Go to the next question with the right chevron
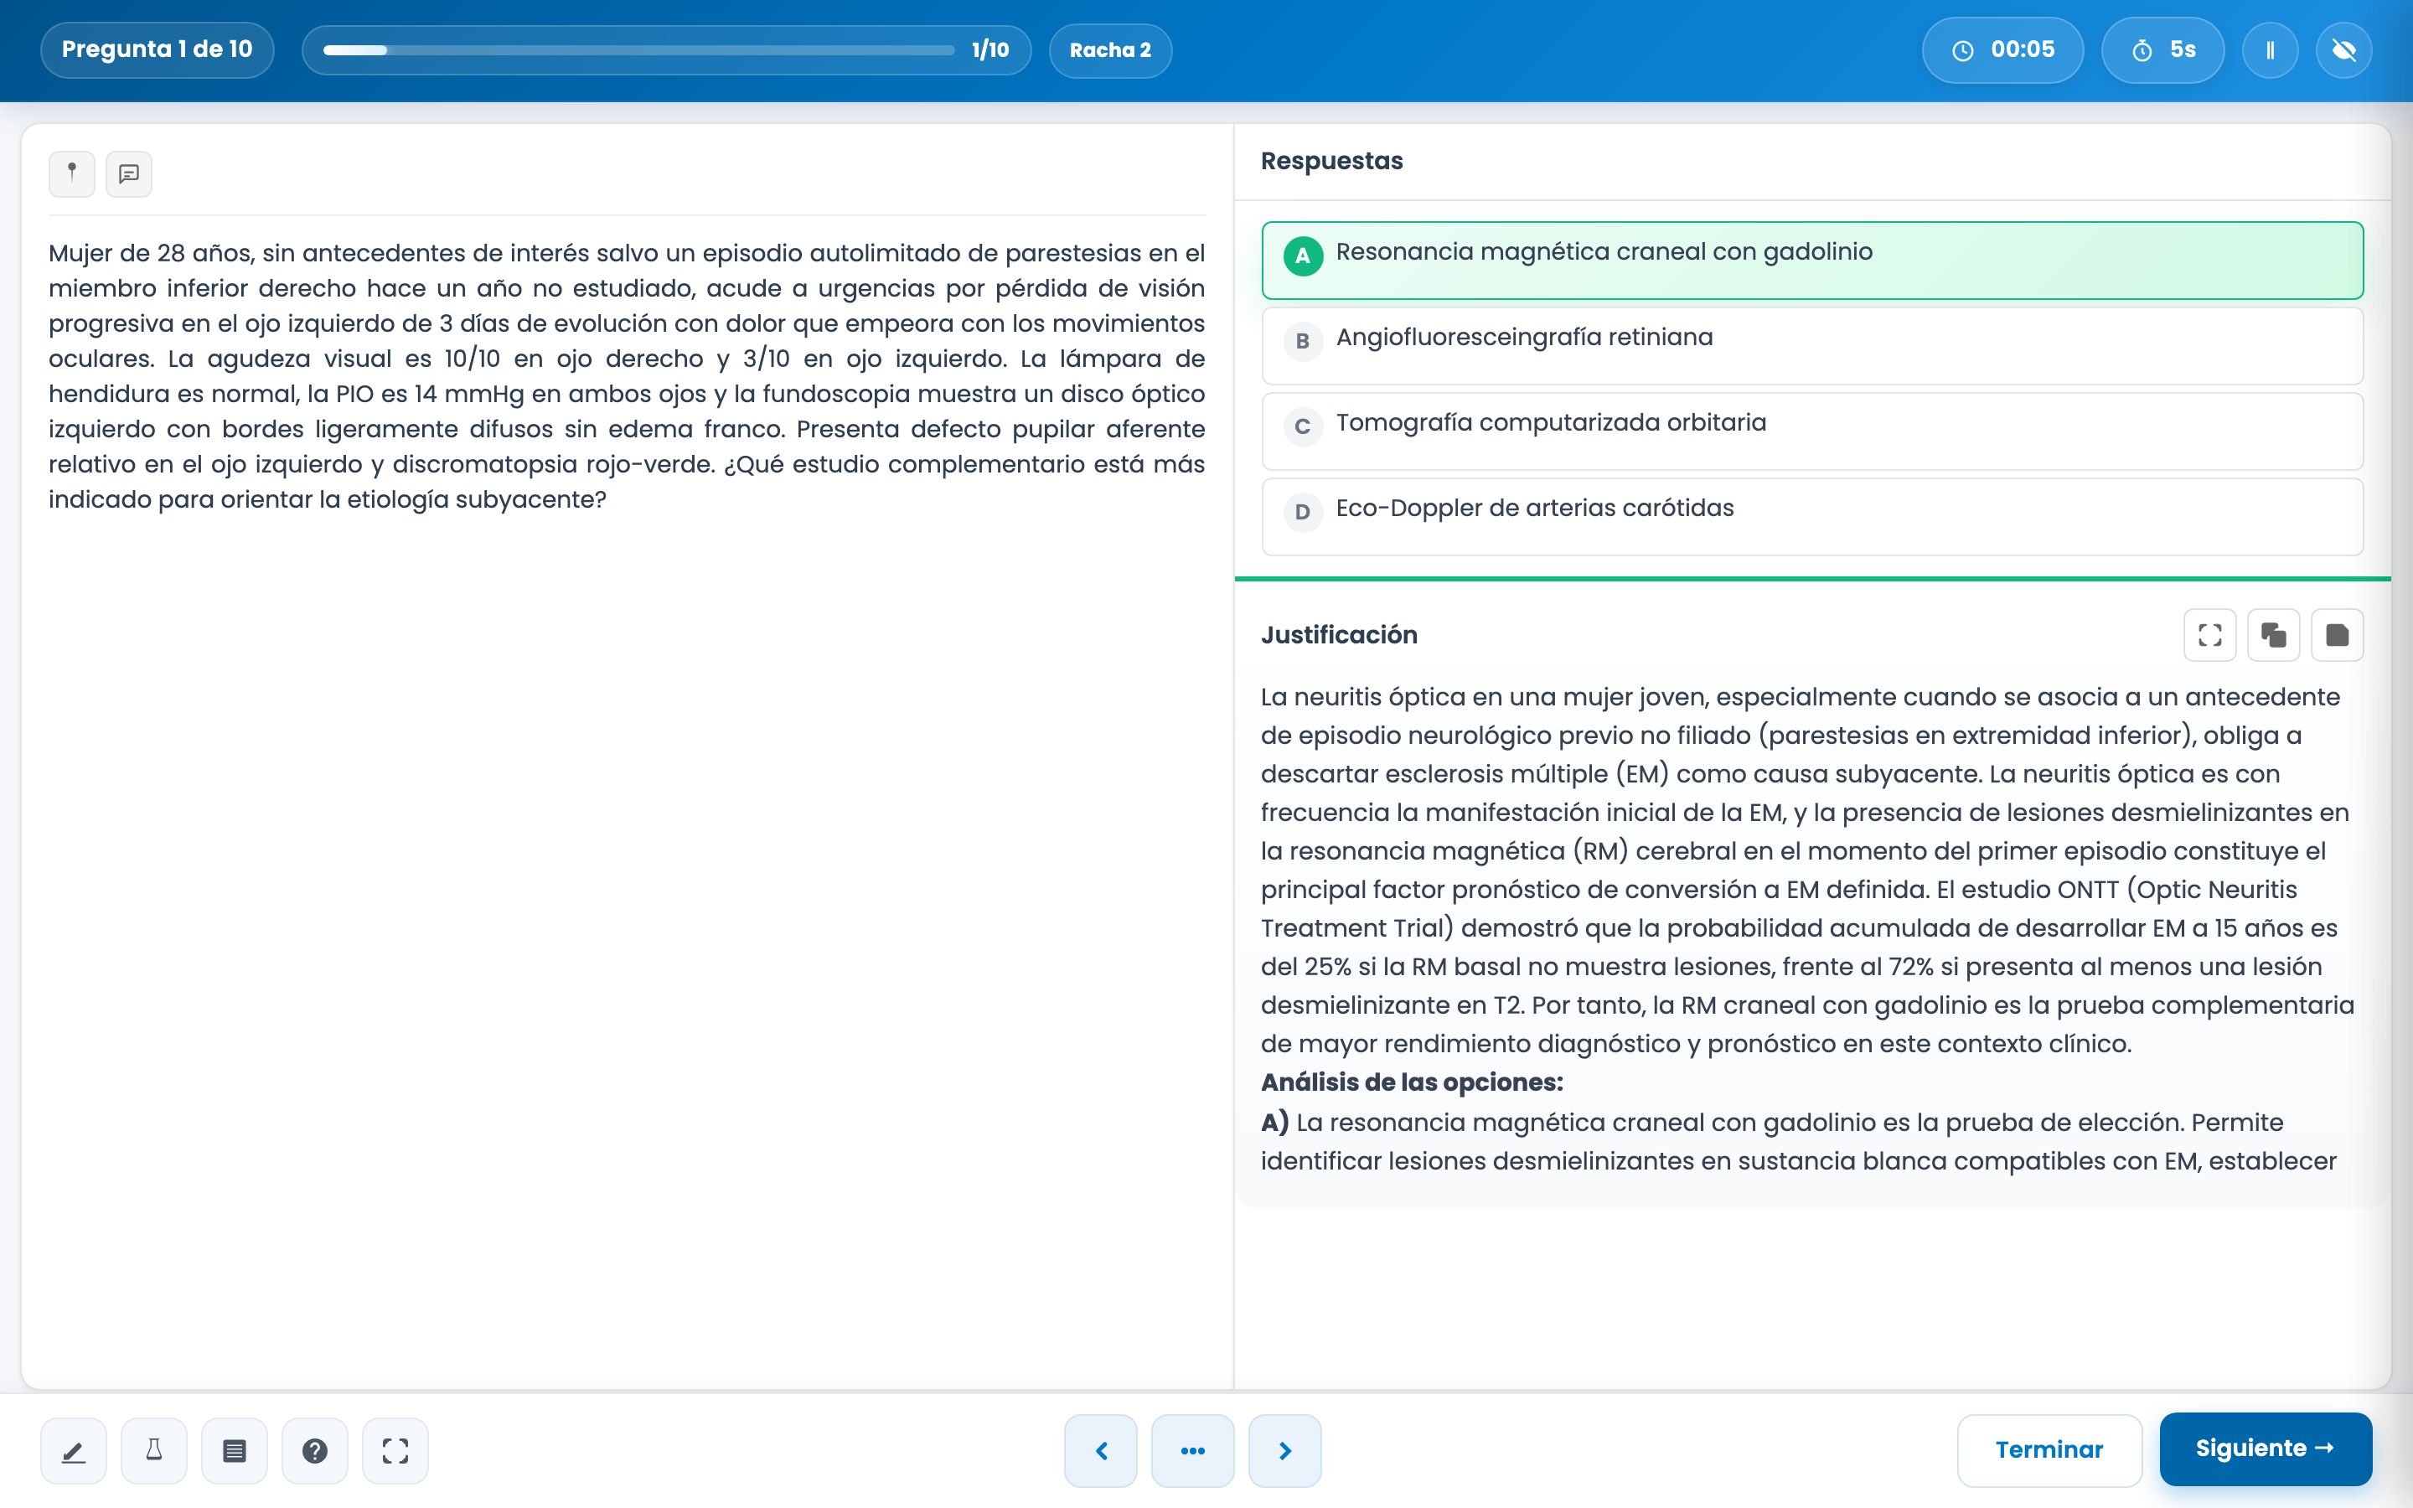The image size is (2413, 1508). click(1284, 1450)
